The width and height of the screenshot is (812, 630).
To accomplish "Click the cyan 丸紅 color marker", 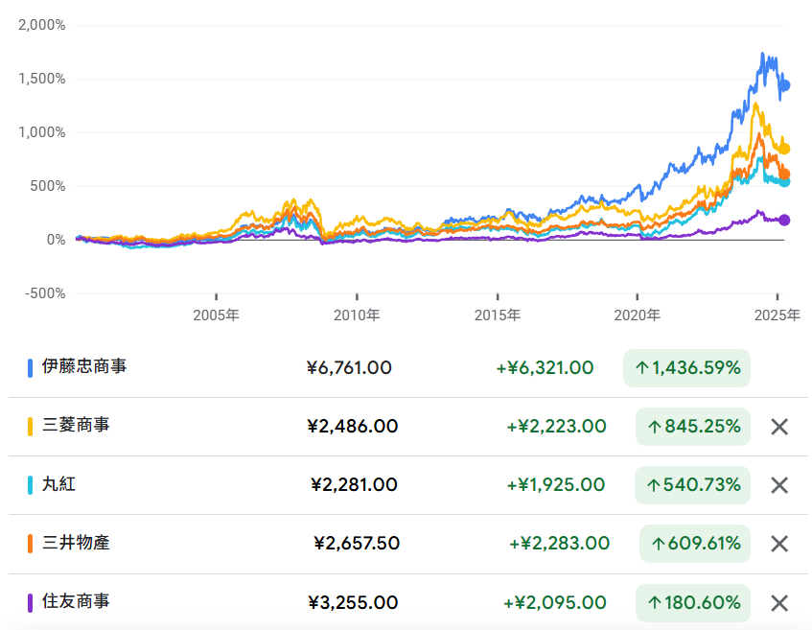I will (30, 485).
